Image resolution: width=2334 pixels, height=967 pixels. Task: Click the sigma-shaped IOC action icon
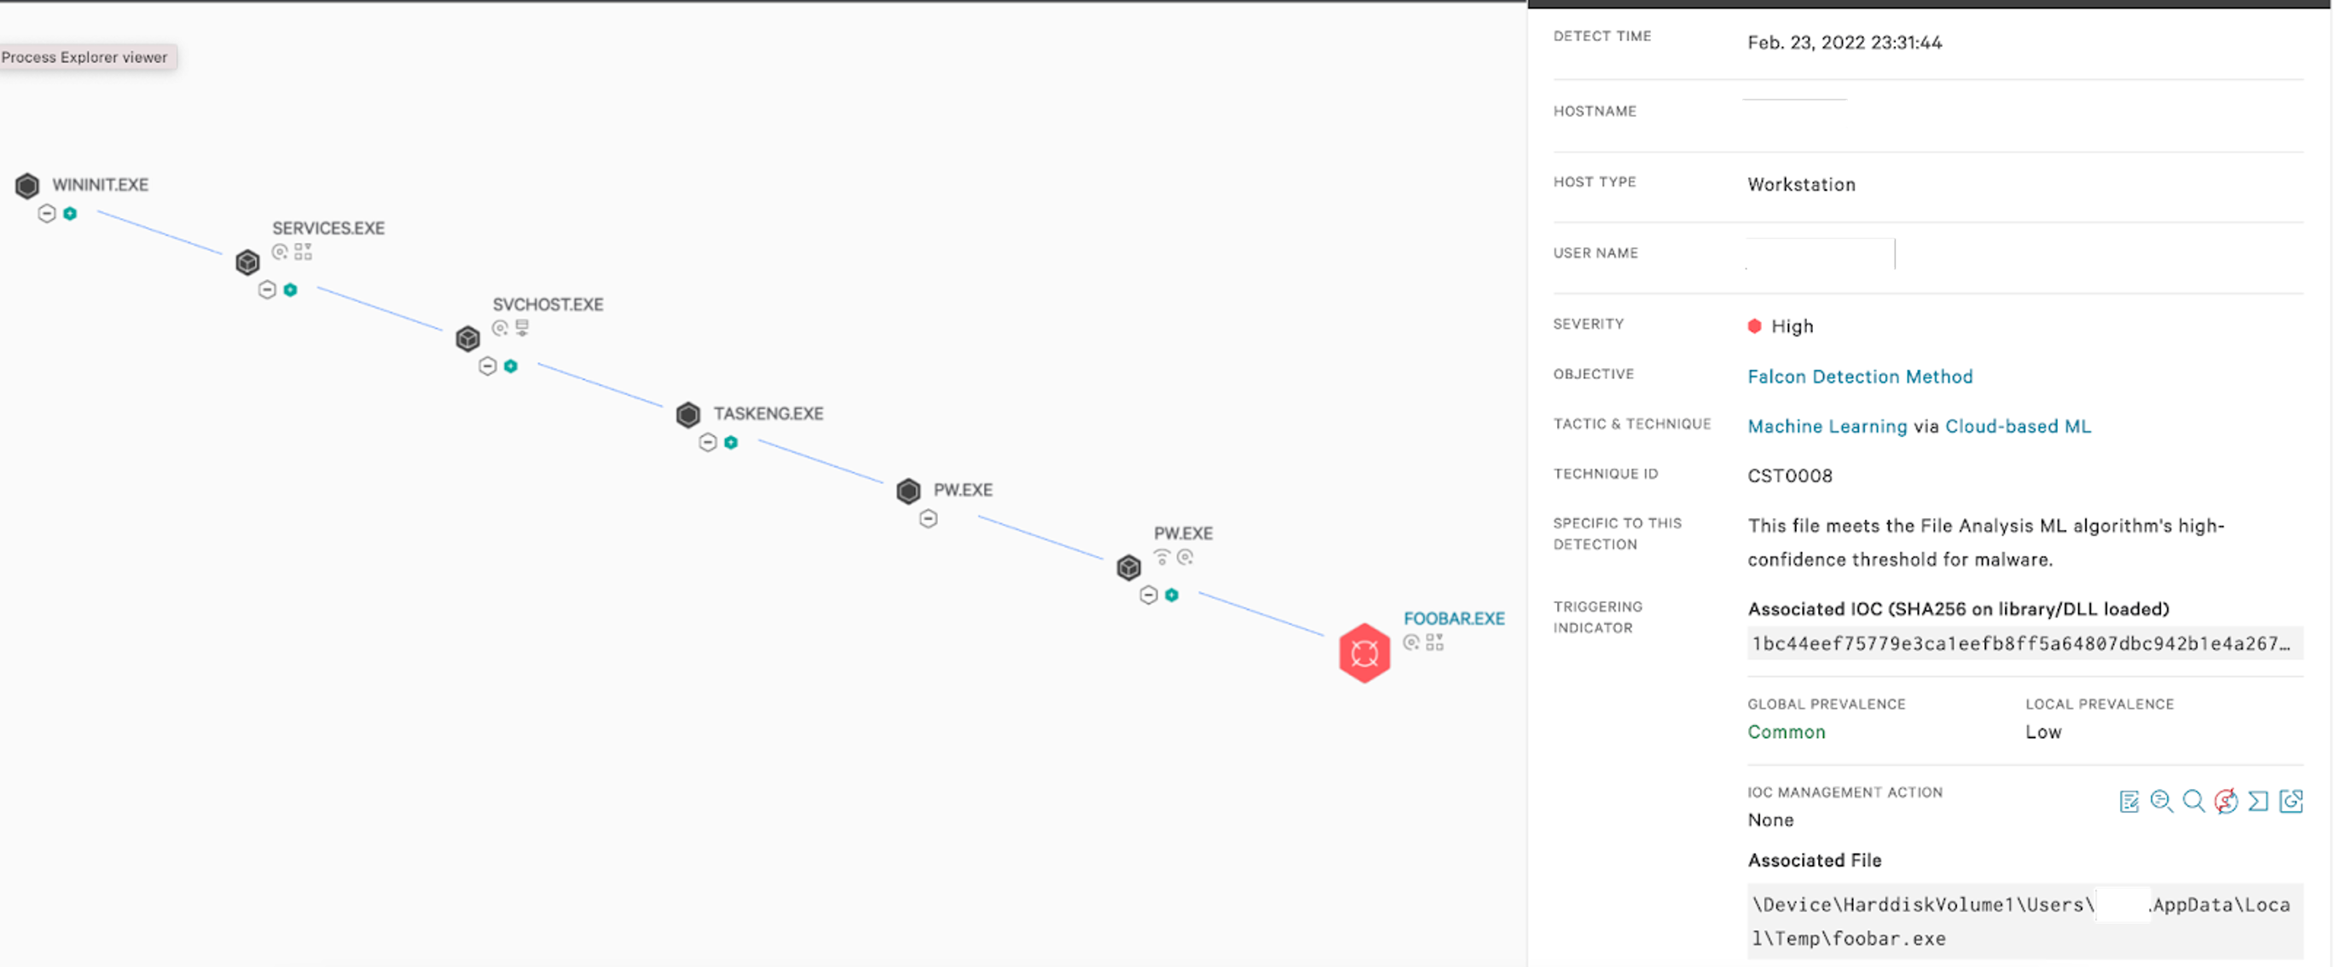tap(2259, 802)
